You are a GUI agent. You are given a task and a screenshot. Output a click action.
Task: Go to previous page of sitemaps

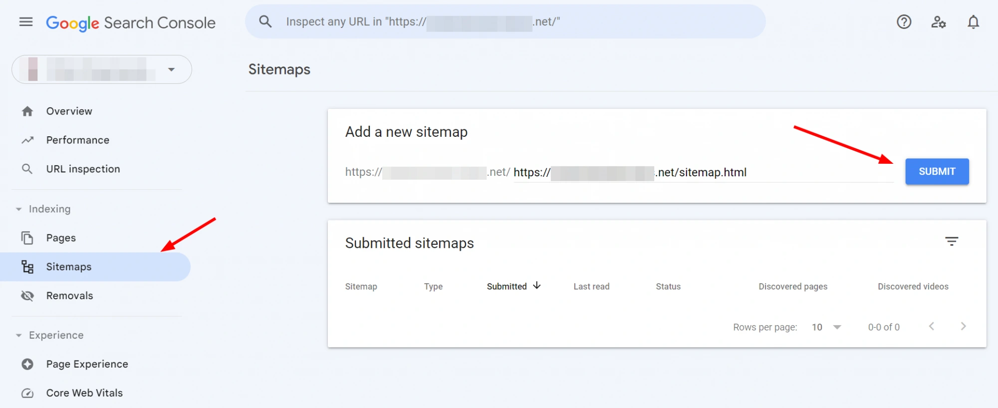coord(931,327)
